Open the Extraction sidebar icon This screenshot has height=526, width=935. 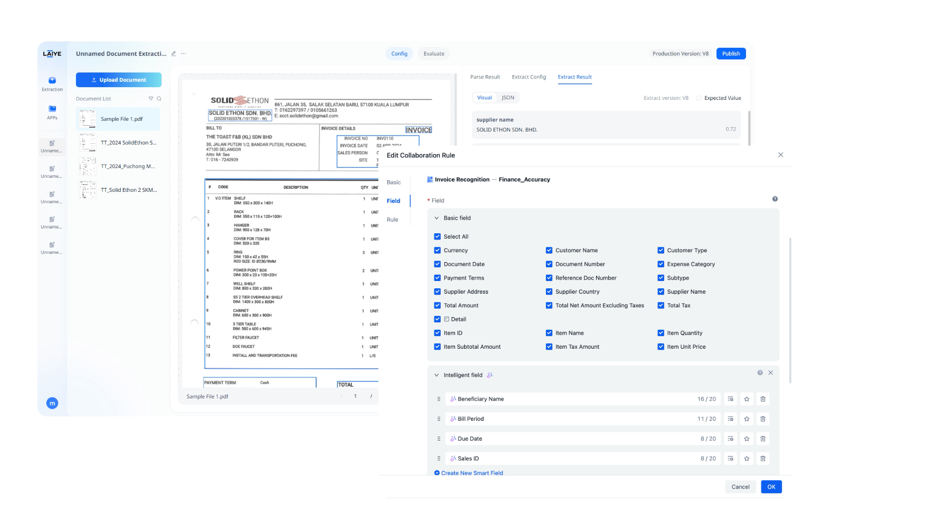point(52,81)
